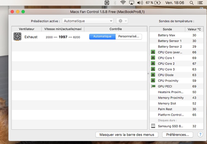Click the CPU Core 1 chip icon

point(153,58)
